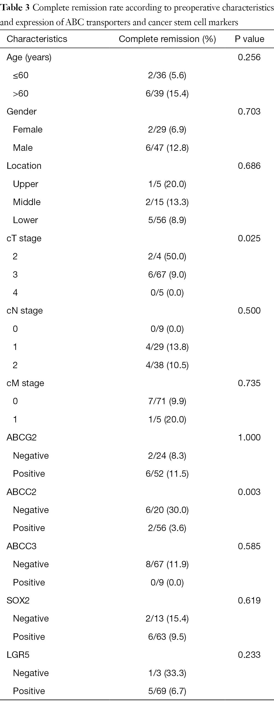Click the SOX2 row label
The image size is (274, 705).
pyautogui.click(x=18, y=601)
